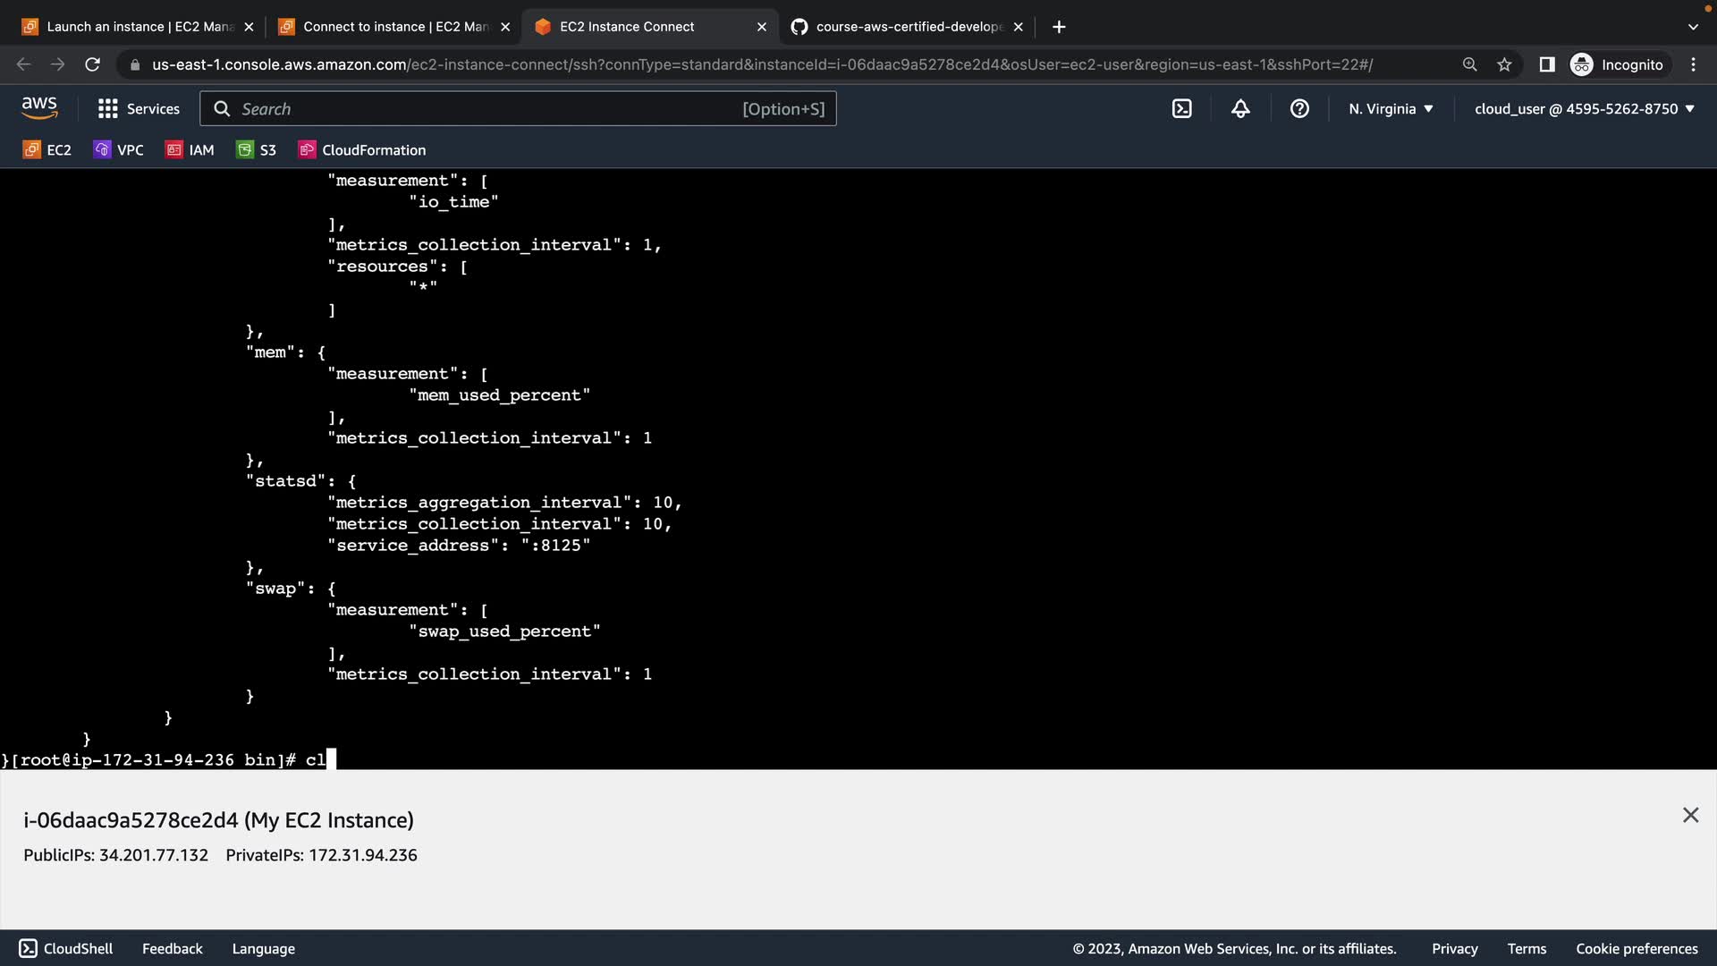
Task: Switch to the course-aws-certified-developer GitHub tab
Action: coord(903,27)
